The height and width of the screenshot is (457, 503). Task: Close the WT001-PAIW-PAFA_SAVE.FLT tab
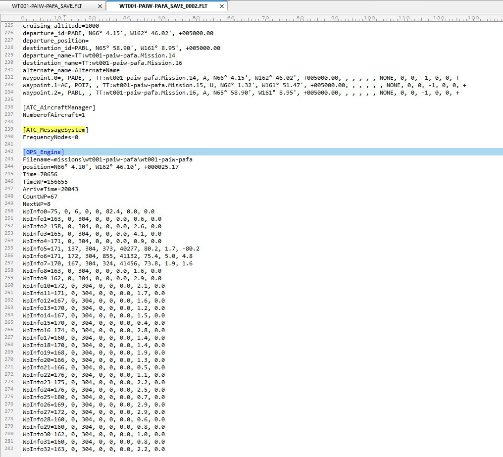tap(100, 6)
